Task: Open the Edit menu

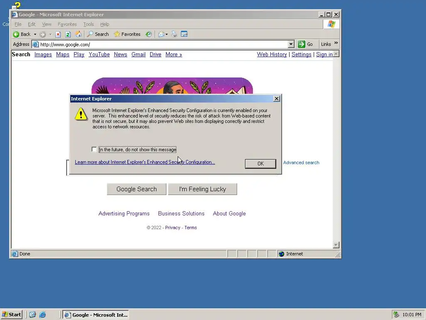Action: click(x=32, y=24)
